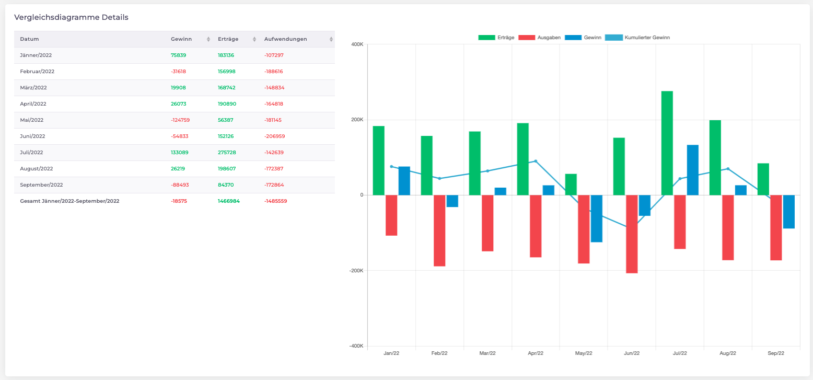
Task: Click the Erträge column sort arrows
Action: 254,39
